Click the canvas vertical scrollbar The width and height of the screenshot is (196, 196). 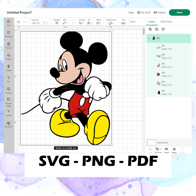(x=144, y=31)
